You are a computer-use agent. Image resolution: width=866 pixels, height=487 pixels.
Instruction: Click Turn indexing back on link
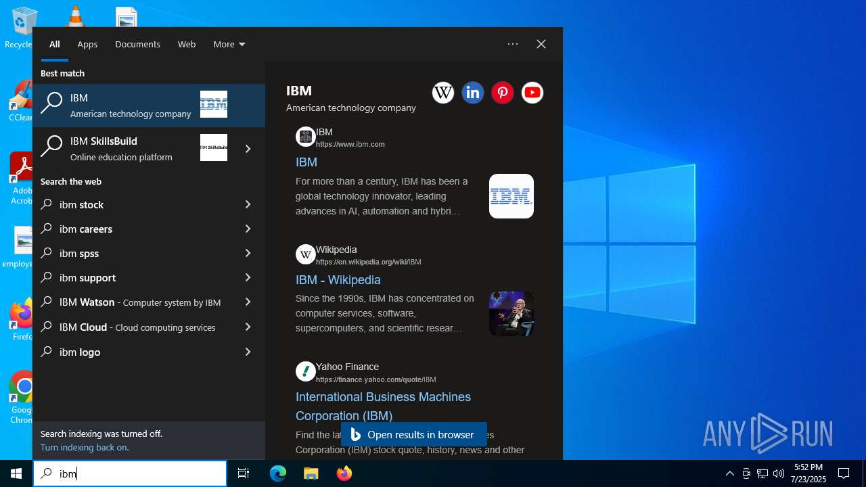85,448
